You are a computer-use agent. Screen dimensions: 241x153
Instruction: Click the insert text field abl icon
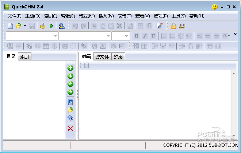tap(122, 46)
